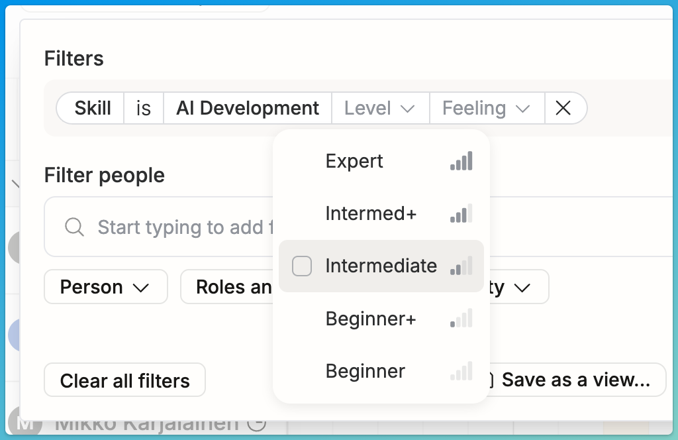Viewport: 678px width, 440px height.
Task: Open the Level dropdown
Action: pos(380,108)
